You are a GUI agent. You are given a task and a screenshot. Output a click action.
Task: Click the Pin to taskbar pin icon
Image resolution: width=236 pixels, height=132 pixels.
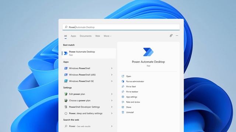tap(123, 92)
